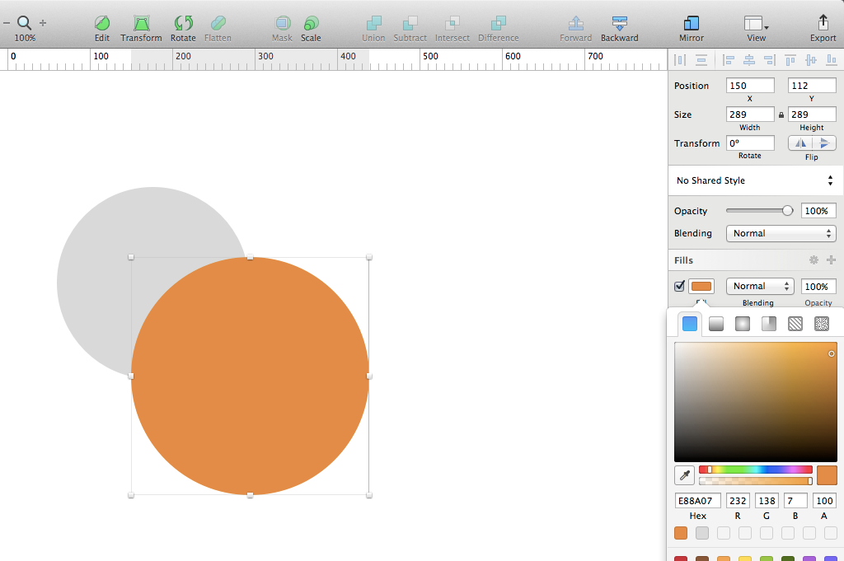This screenshot has width=844, height=561.
Task: Click the orange fill color swatch
Action: pos(701,286)
